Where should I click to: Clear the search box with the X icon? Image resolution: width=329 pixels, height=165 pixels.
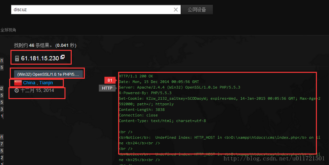coord(175,10)
